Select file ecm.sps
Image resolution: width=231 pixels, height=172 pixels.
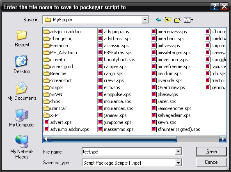pos(109,87)
